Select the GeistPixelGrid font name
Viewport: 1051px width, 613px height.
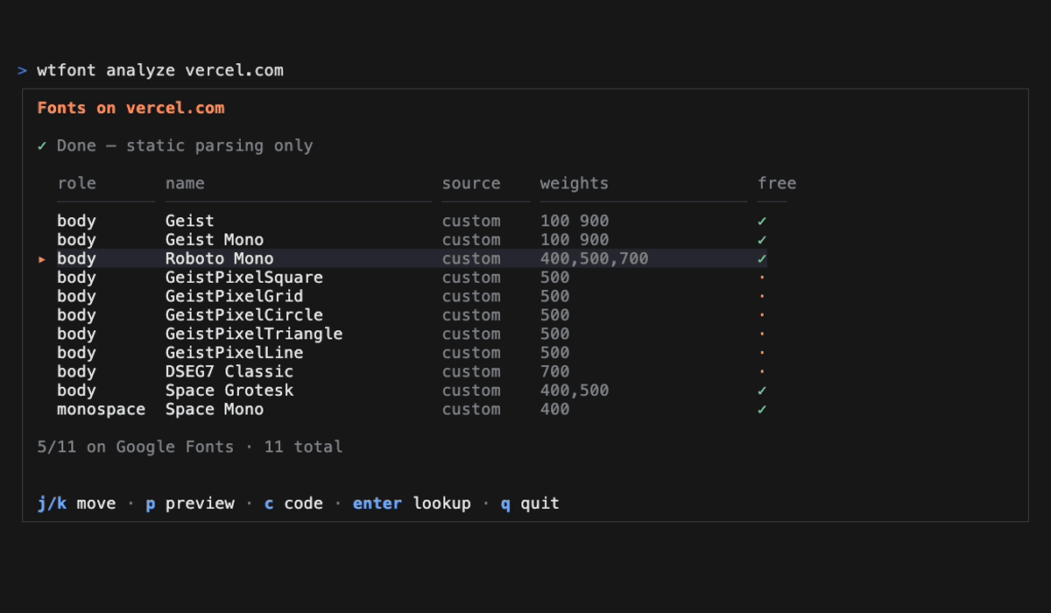pos(234,296)
